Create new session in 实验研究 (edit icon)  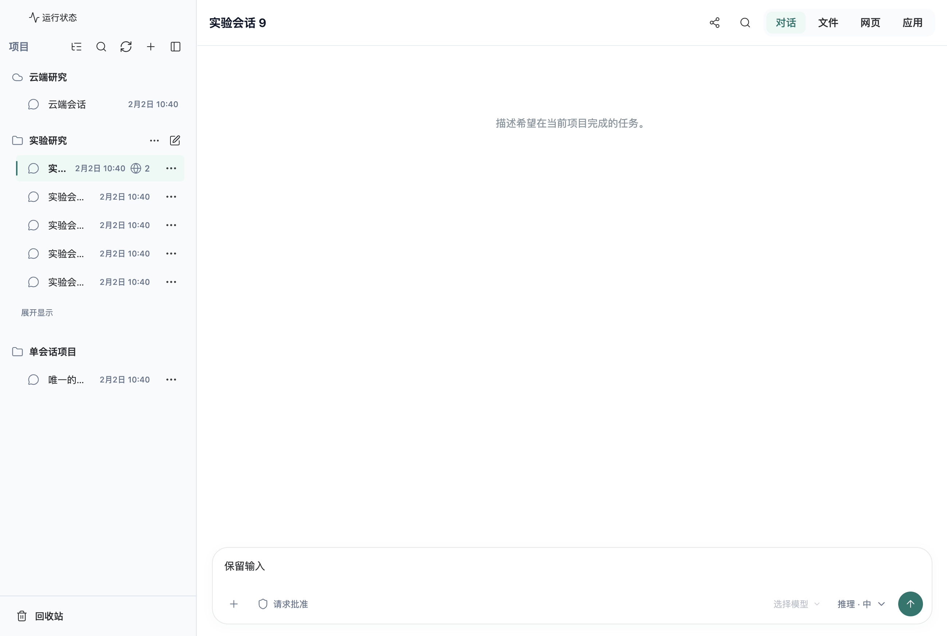pyautogui.click(x=175, y=141)
